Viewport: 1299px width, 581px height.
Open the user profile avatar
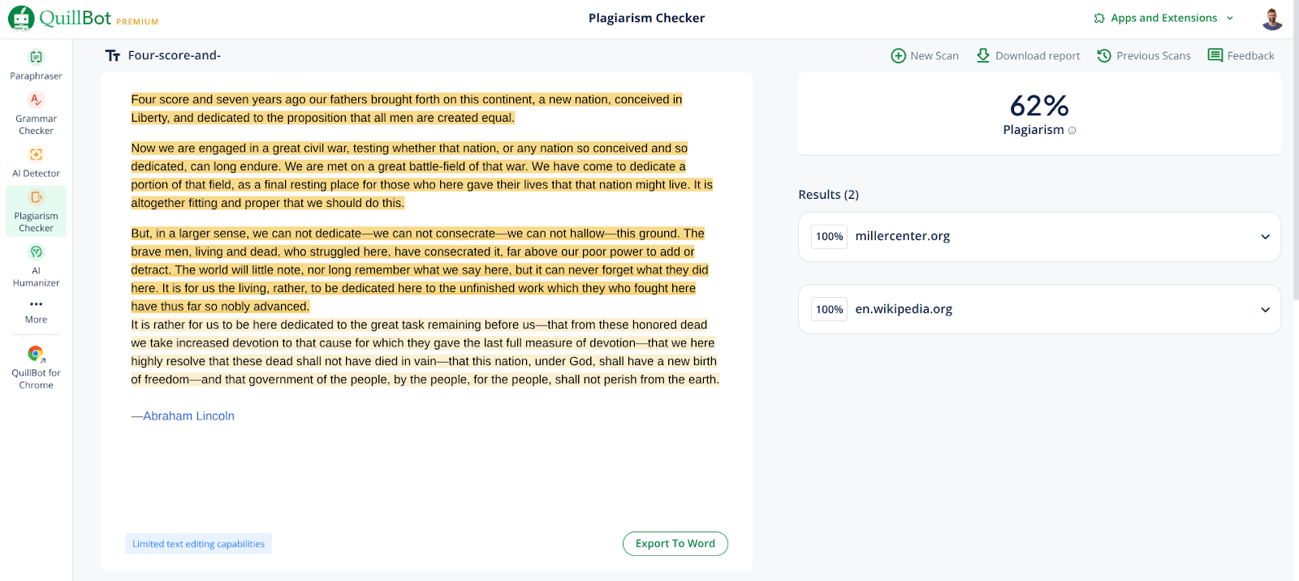coord(1271,19)
